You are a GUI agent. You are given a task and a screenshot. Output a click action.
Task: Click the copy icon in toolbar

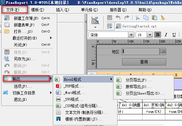coord(146,18)
